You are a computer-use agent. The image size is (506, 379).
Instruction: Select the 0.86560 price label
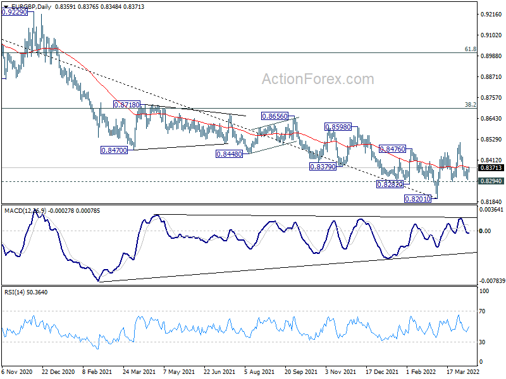click(275, 116)
